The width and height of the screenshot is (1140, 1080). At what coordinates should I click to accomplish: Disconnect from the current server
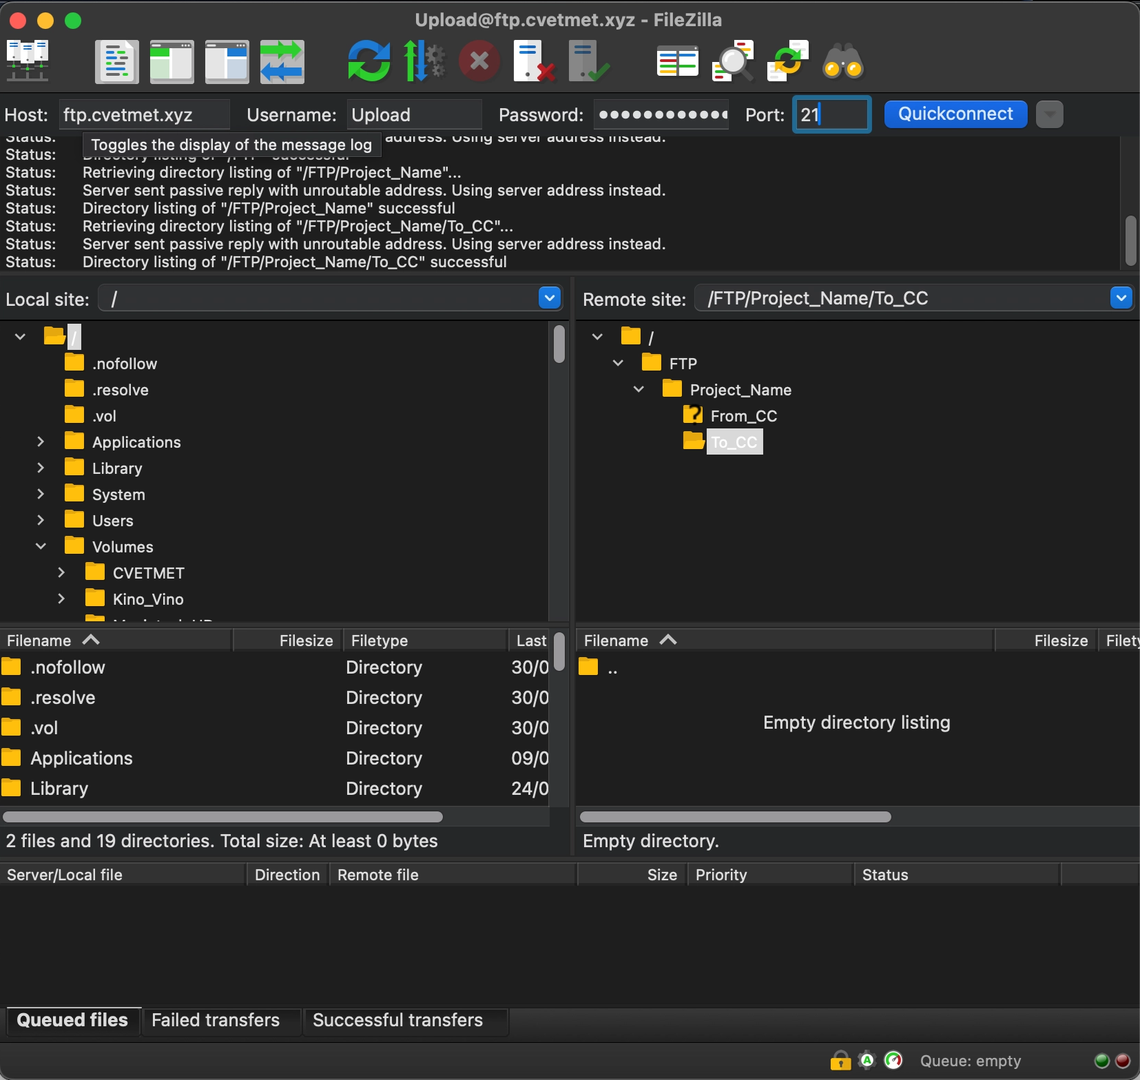click(x=535, y=61)
